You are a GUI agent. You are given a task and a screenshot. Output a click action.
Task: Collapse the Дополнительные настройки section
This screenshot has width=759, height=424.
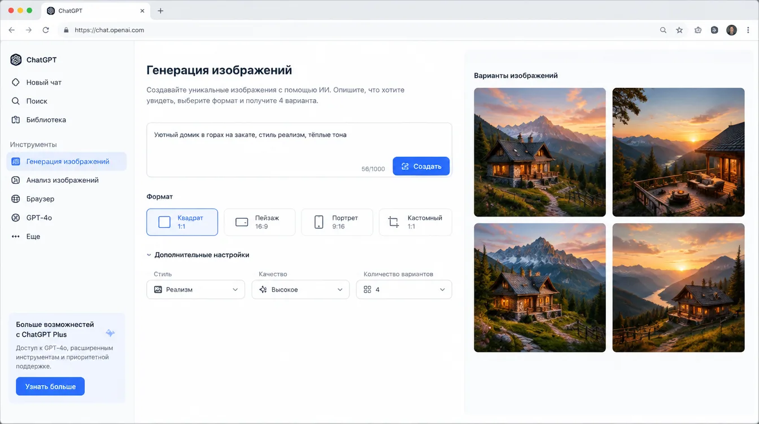pos(198,255)
